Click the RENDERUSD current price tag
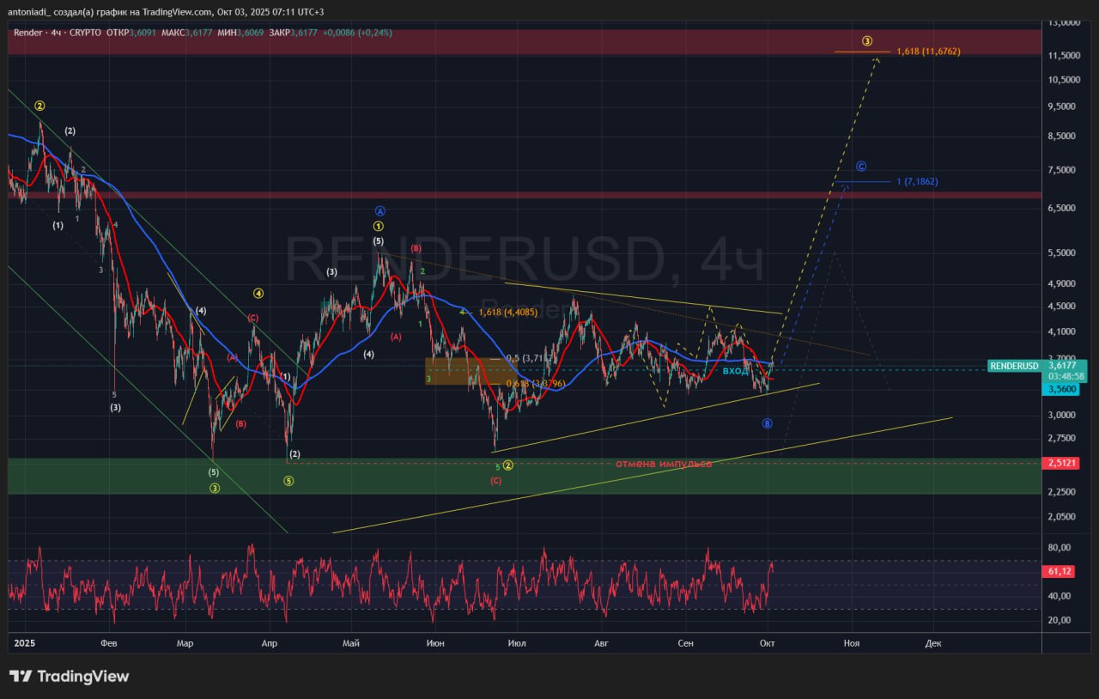The width and height of the screenshot is (1099, 699). coord(1014,366)
